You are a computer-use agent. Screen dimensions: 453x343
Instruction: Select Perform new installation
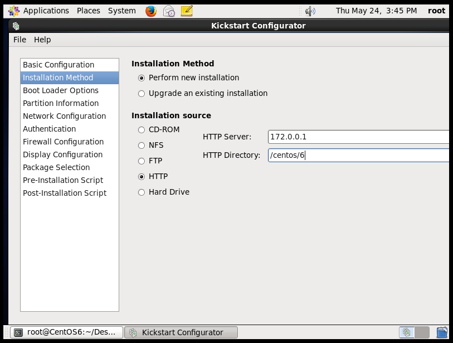[x=189, y=78]
